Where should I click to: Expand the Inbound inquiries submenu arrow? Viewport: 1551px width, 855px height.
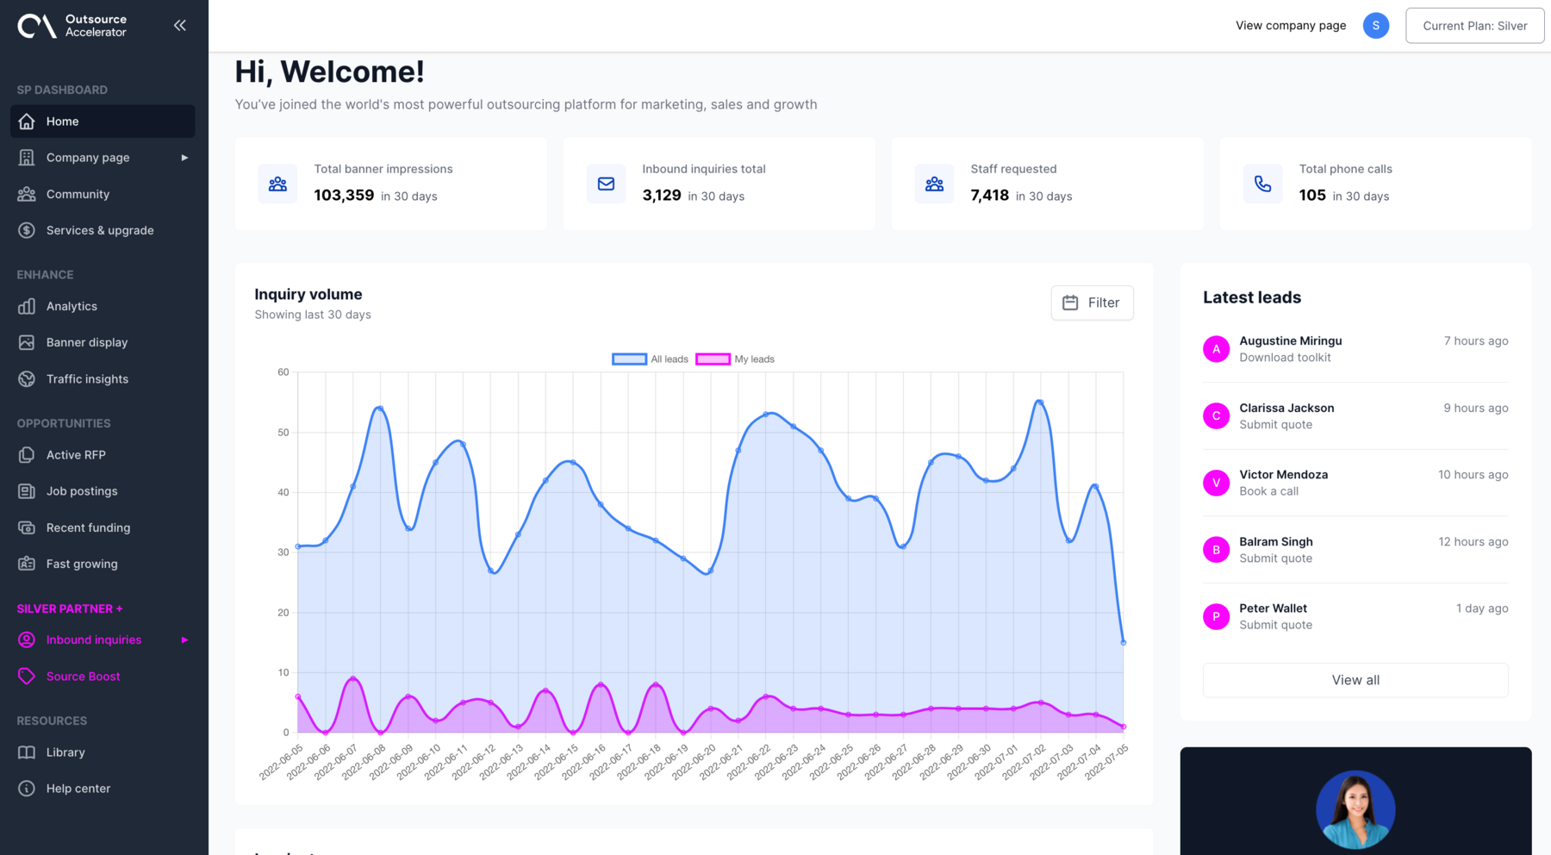(184, 640)
